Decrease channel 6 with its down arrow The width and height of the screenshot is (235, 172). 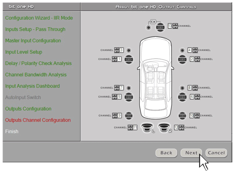point(197,98)
